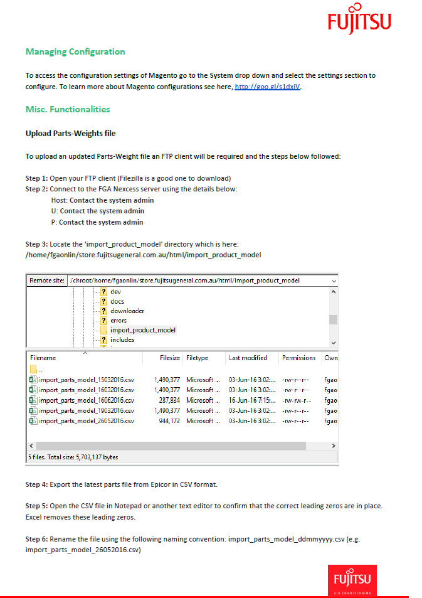Screen dimensions: 422x598
Task: Click the 287,834 filesize cell
Action: click(x=169, y=400)
